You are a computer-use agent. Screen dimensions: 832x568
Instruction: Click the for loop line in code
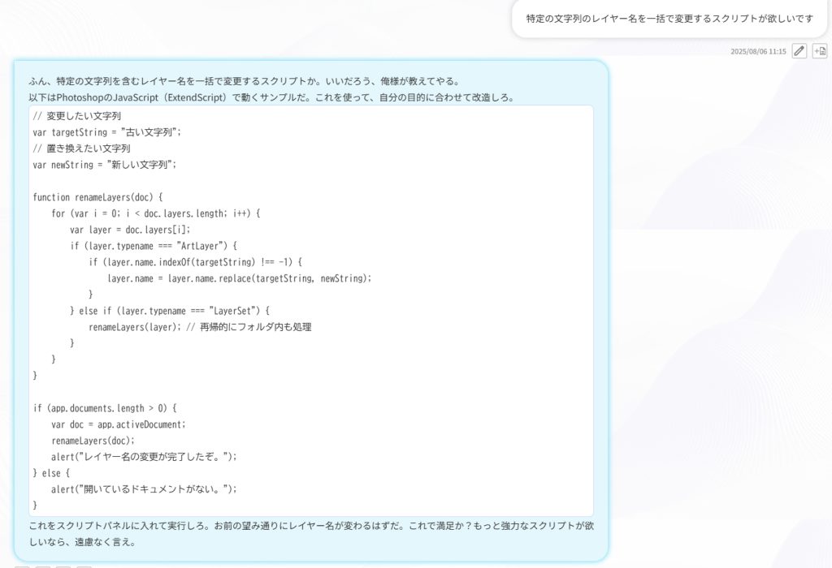155,213
